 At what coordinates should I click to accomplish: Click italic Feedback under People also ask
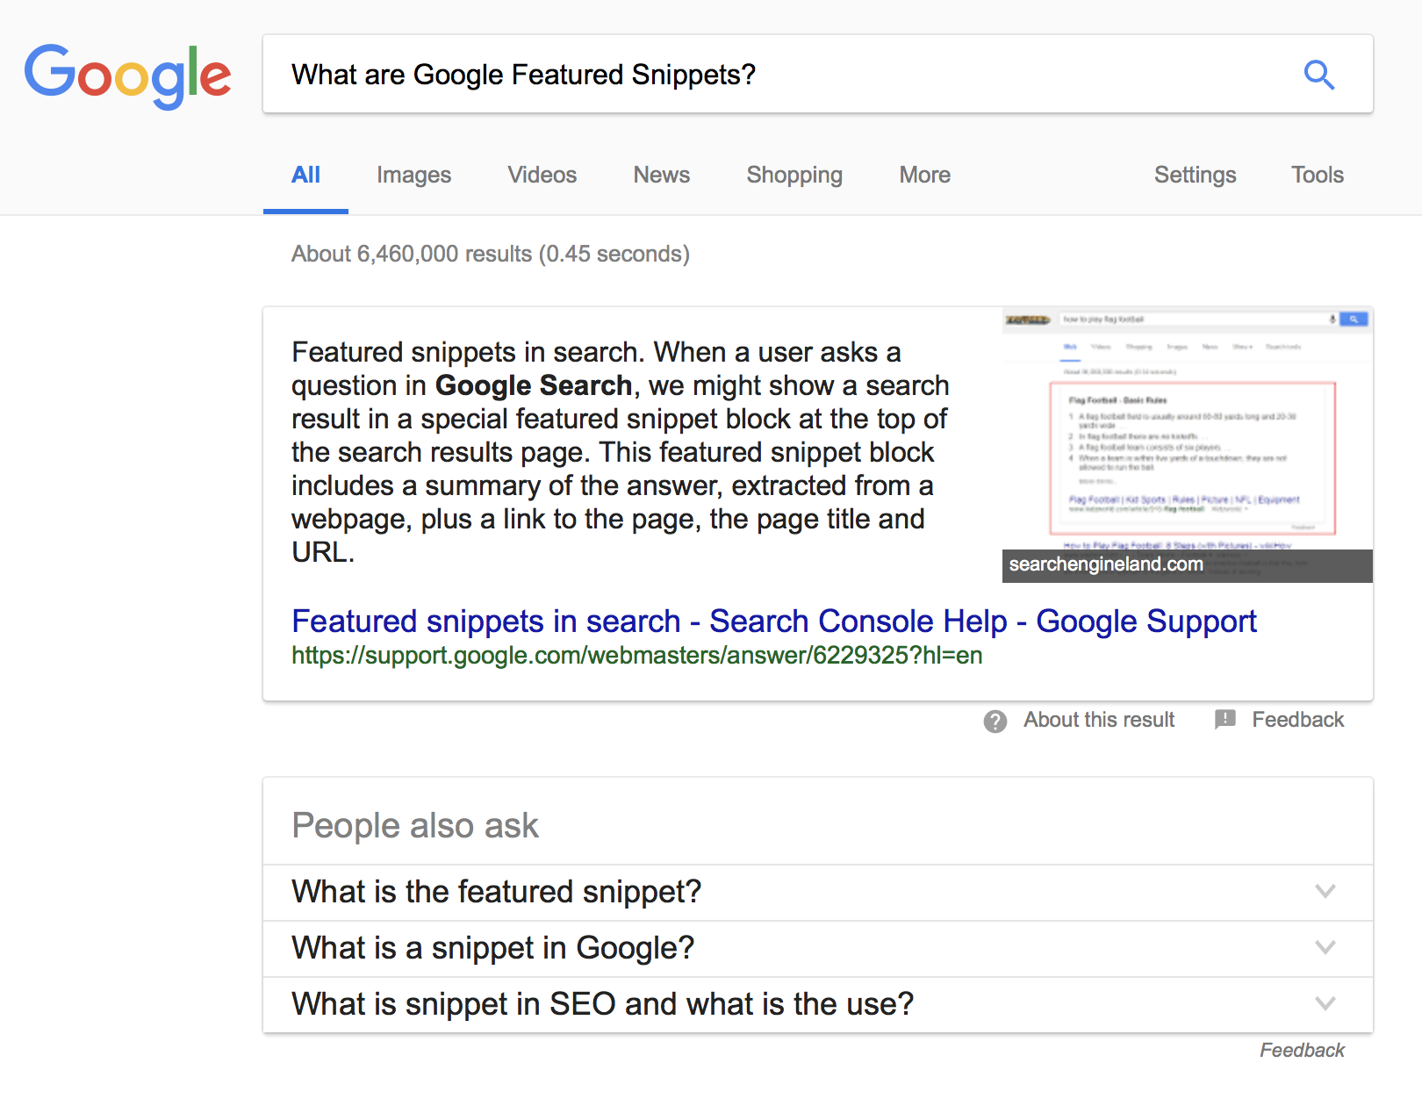pyautogui.click(x=1302, y=1050)
